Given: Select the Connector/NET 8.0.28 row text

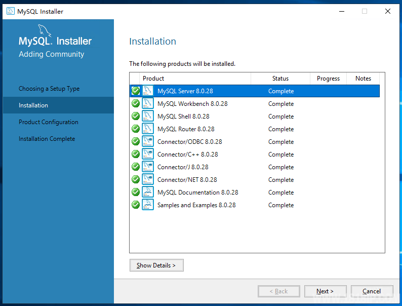Looking at the screenshot, I should (x=187, y=179).
